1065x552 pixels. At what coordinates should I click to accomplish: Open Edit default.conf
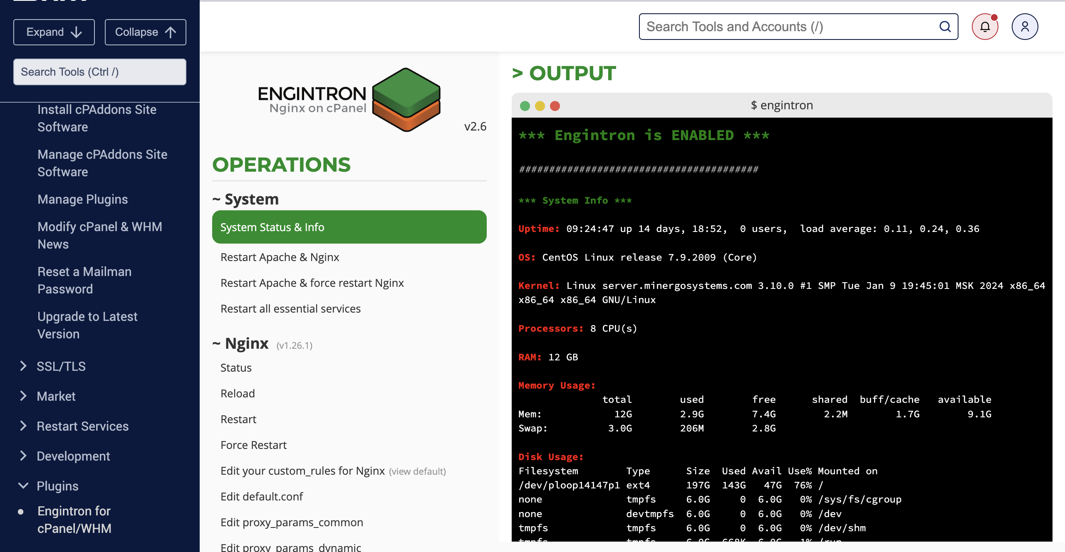[x=262, y=497]
